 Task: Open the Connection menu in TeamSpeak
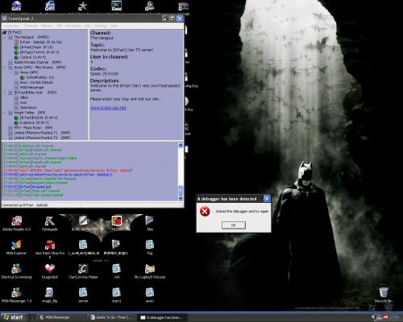(11, 26)
